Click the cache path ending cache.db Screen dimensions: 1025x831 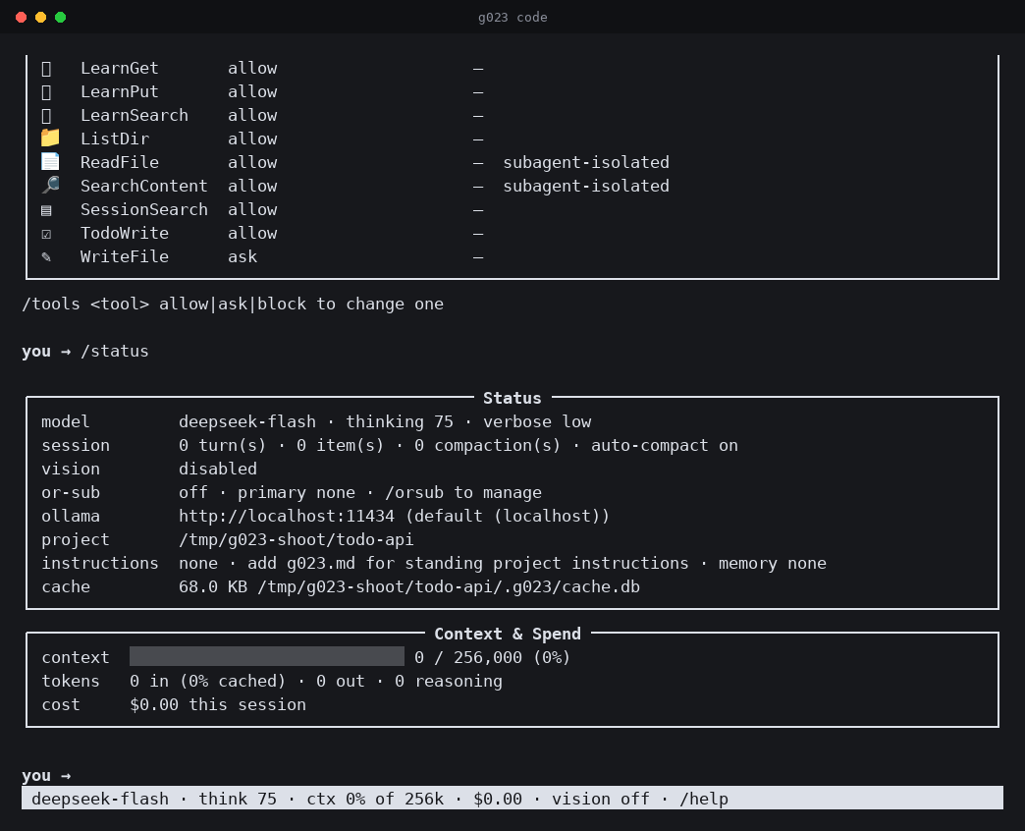[449, 586]
